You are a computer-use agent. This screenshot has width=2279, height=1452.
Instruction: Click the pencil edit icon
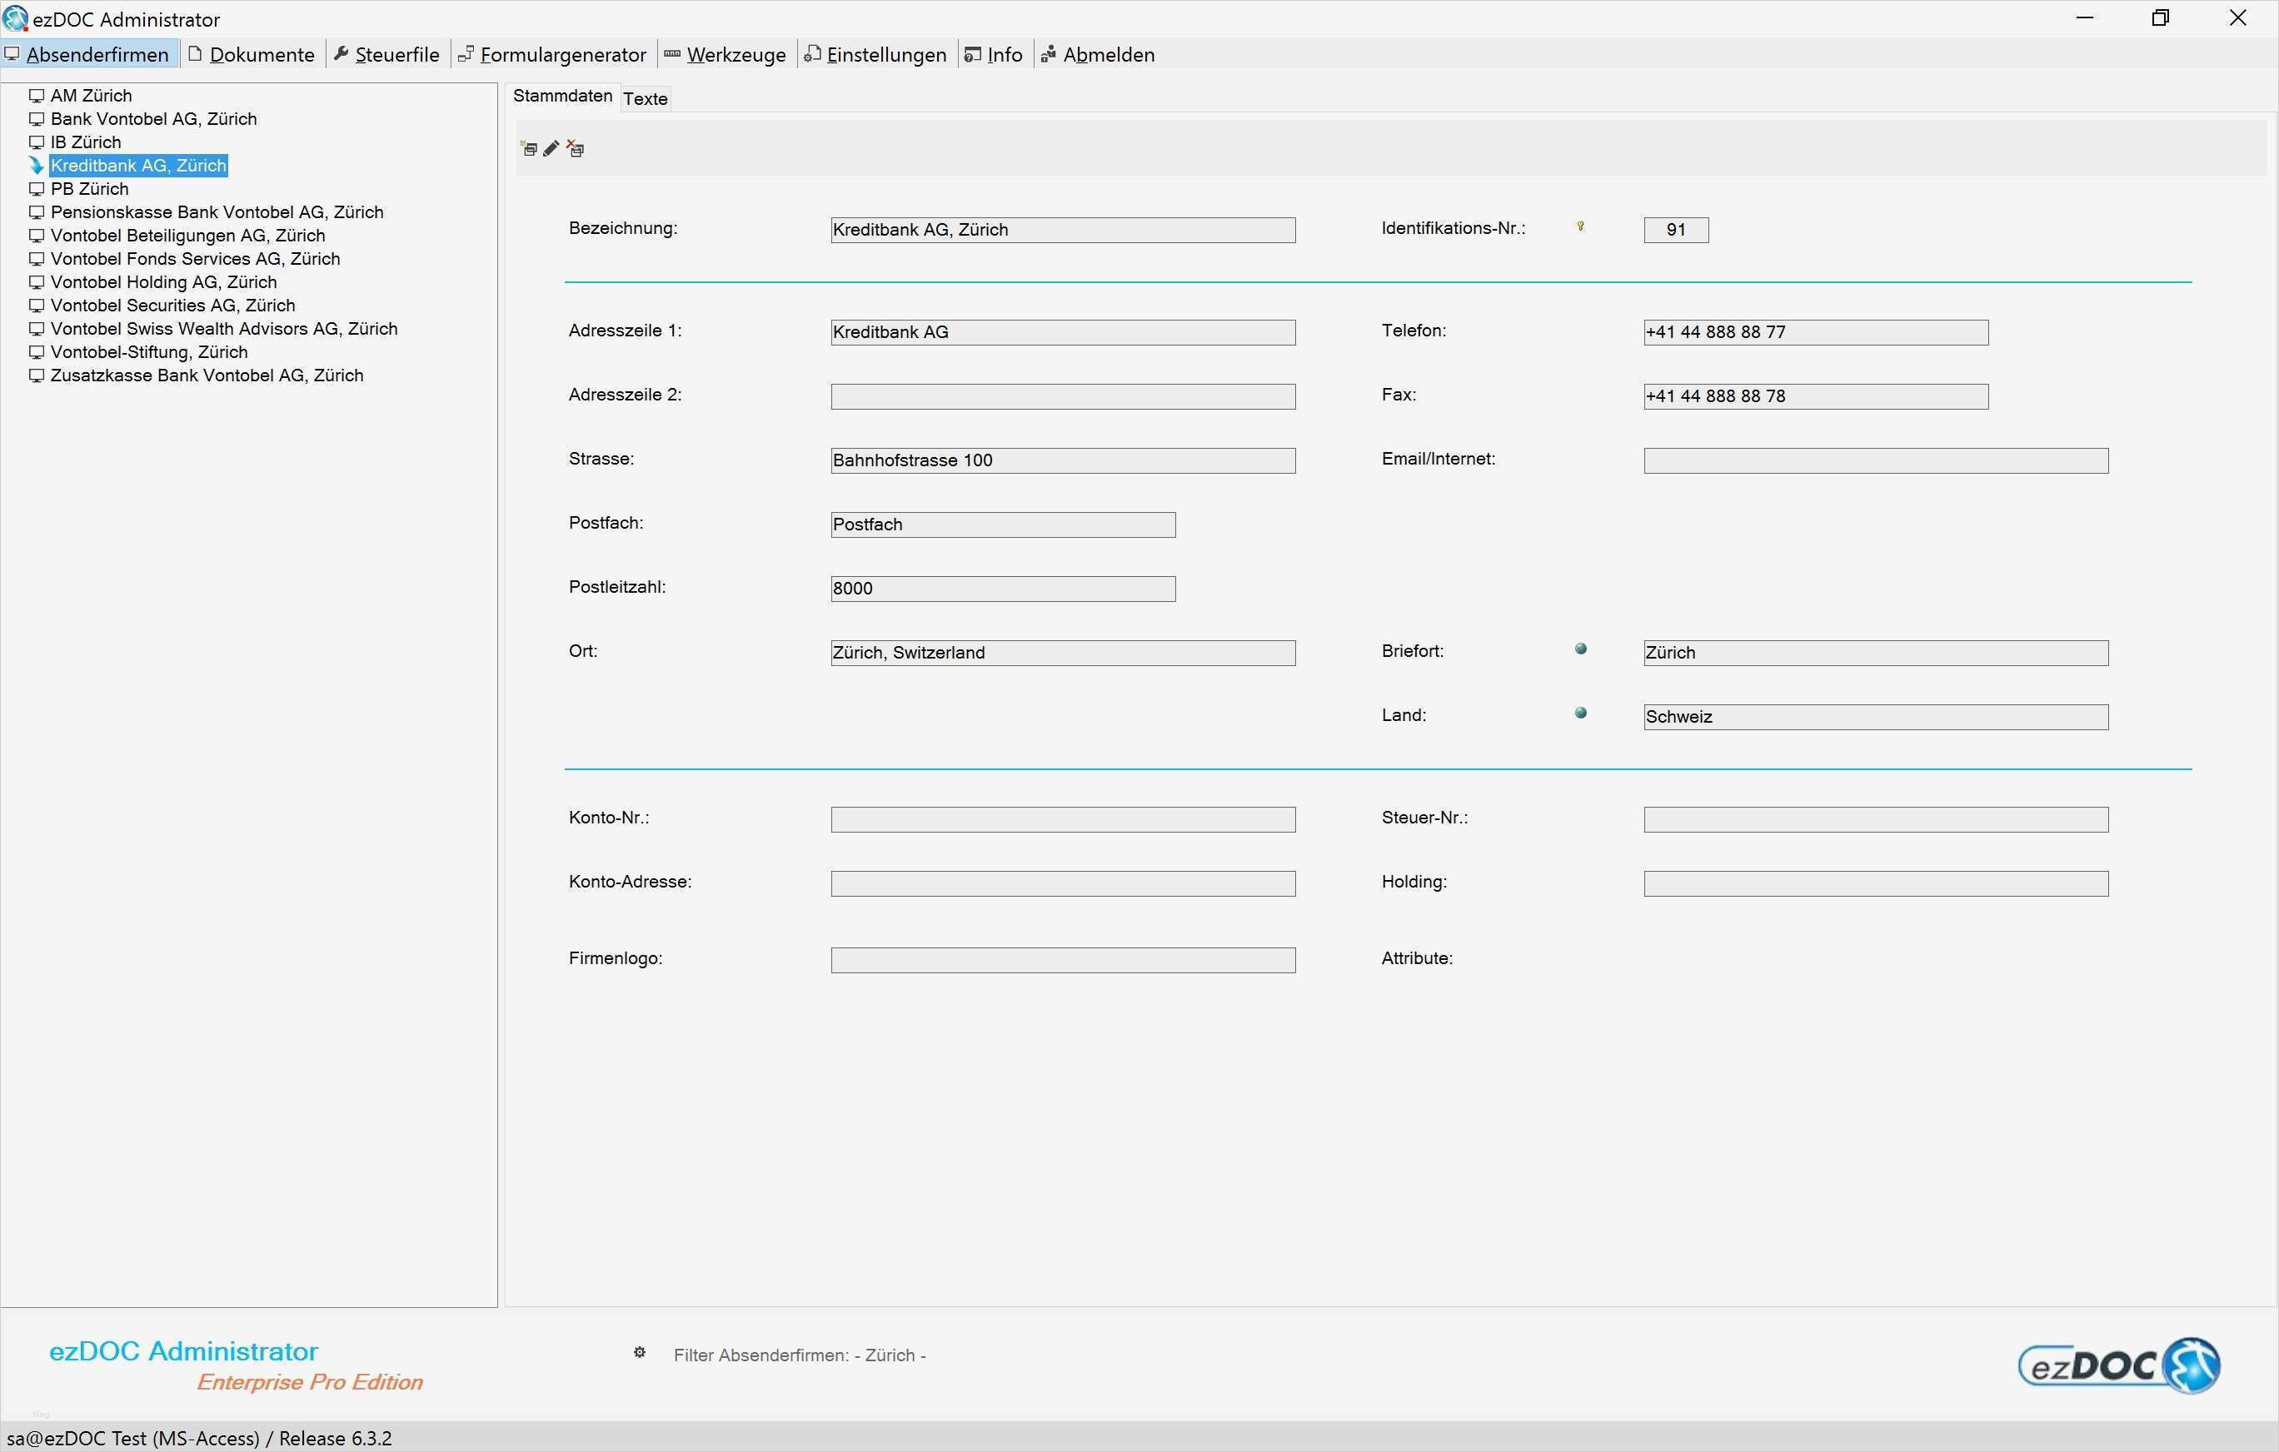pyautogui.click(x=551, y=148)
